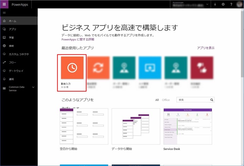Open the Service Desk template thumbnail
This screenshot has width=244, height=166.
coord(188,127)
